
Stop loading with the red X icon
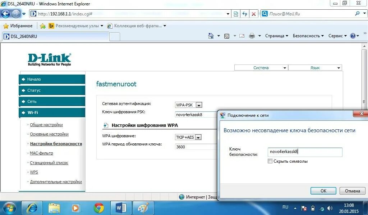tap(254, 14)
